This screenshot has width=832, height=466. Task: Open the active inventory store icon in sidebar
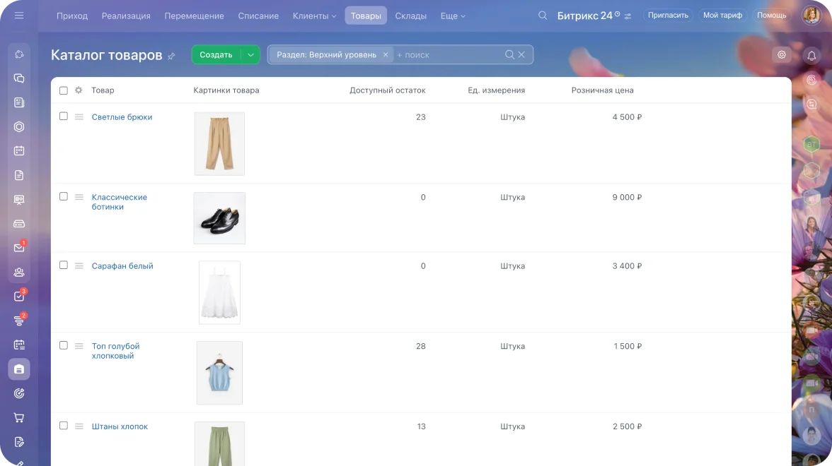click(x=19, y=369)
